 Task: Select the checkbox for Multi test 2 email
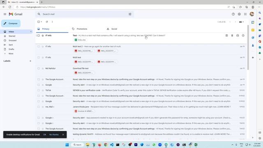(x=39, y=46)
